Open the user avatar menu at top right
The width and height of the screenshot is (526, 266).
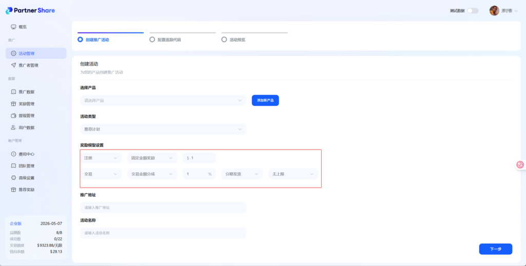coord(494,11)
